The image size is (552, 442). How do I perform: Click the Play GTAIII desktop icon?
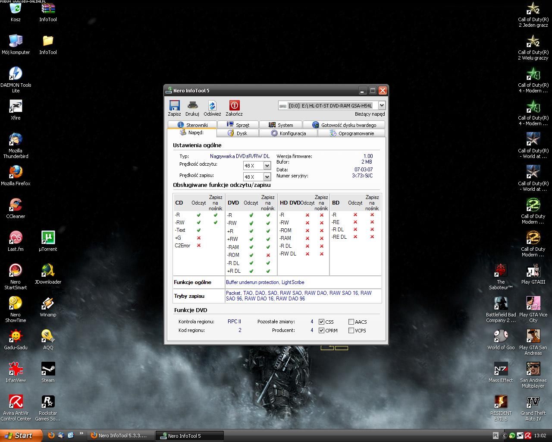(x=533, y=271)
